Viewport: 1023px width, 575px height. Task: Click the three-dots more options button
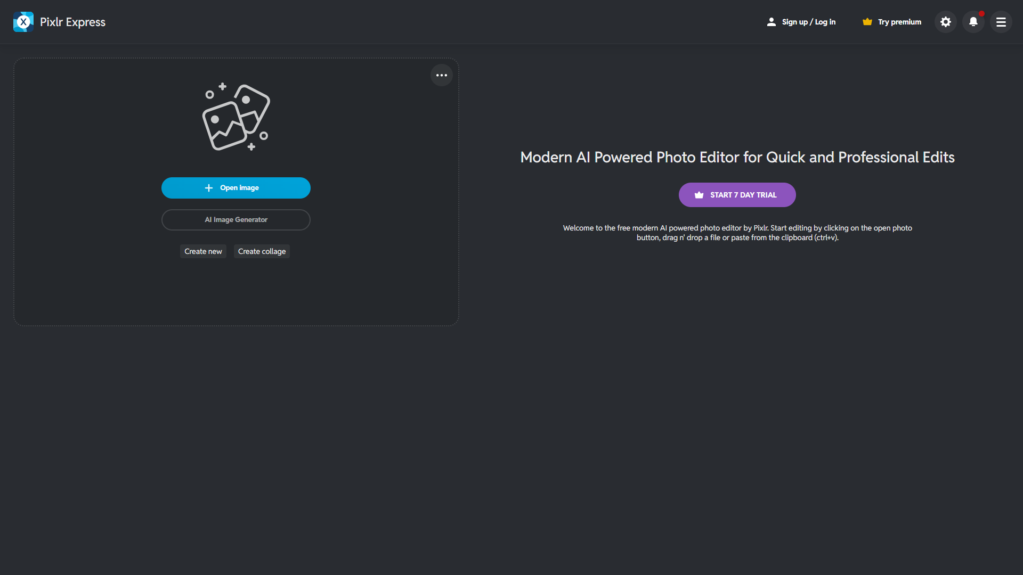coord(442,75)
